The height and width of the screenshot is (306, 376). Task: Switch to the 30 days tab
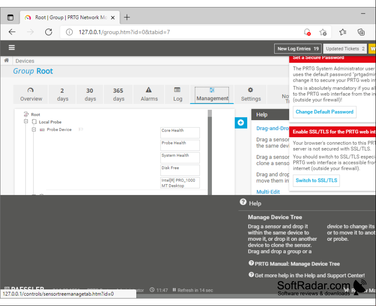[x=90, y=94]
